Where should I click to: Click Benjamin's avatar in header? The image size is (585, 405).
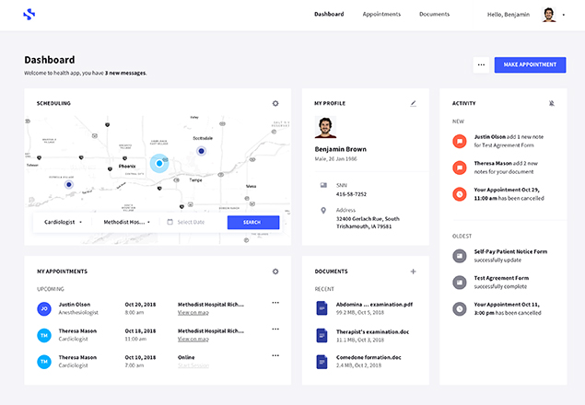pos(549,15)
